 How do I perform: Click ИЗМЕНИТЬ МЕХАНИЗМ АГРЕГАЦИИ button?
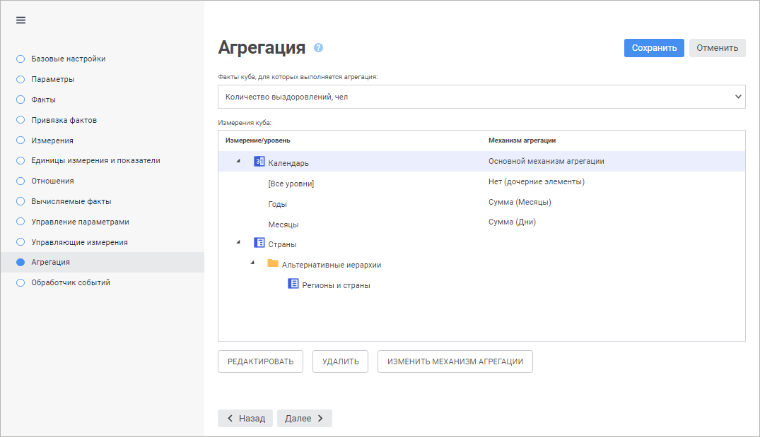[x=455, y=361]
